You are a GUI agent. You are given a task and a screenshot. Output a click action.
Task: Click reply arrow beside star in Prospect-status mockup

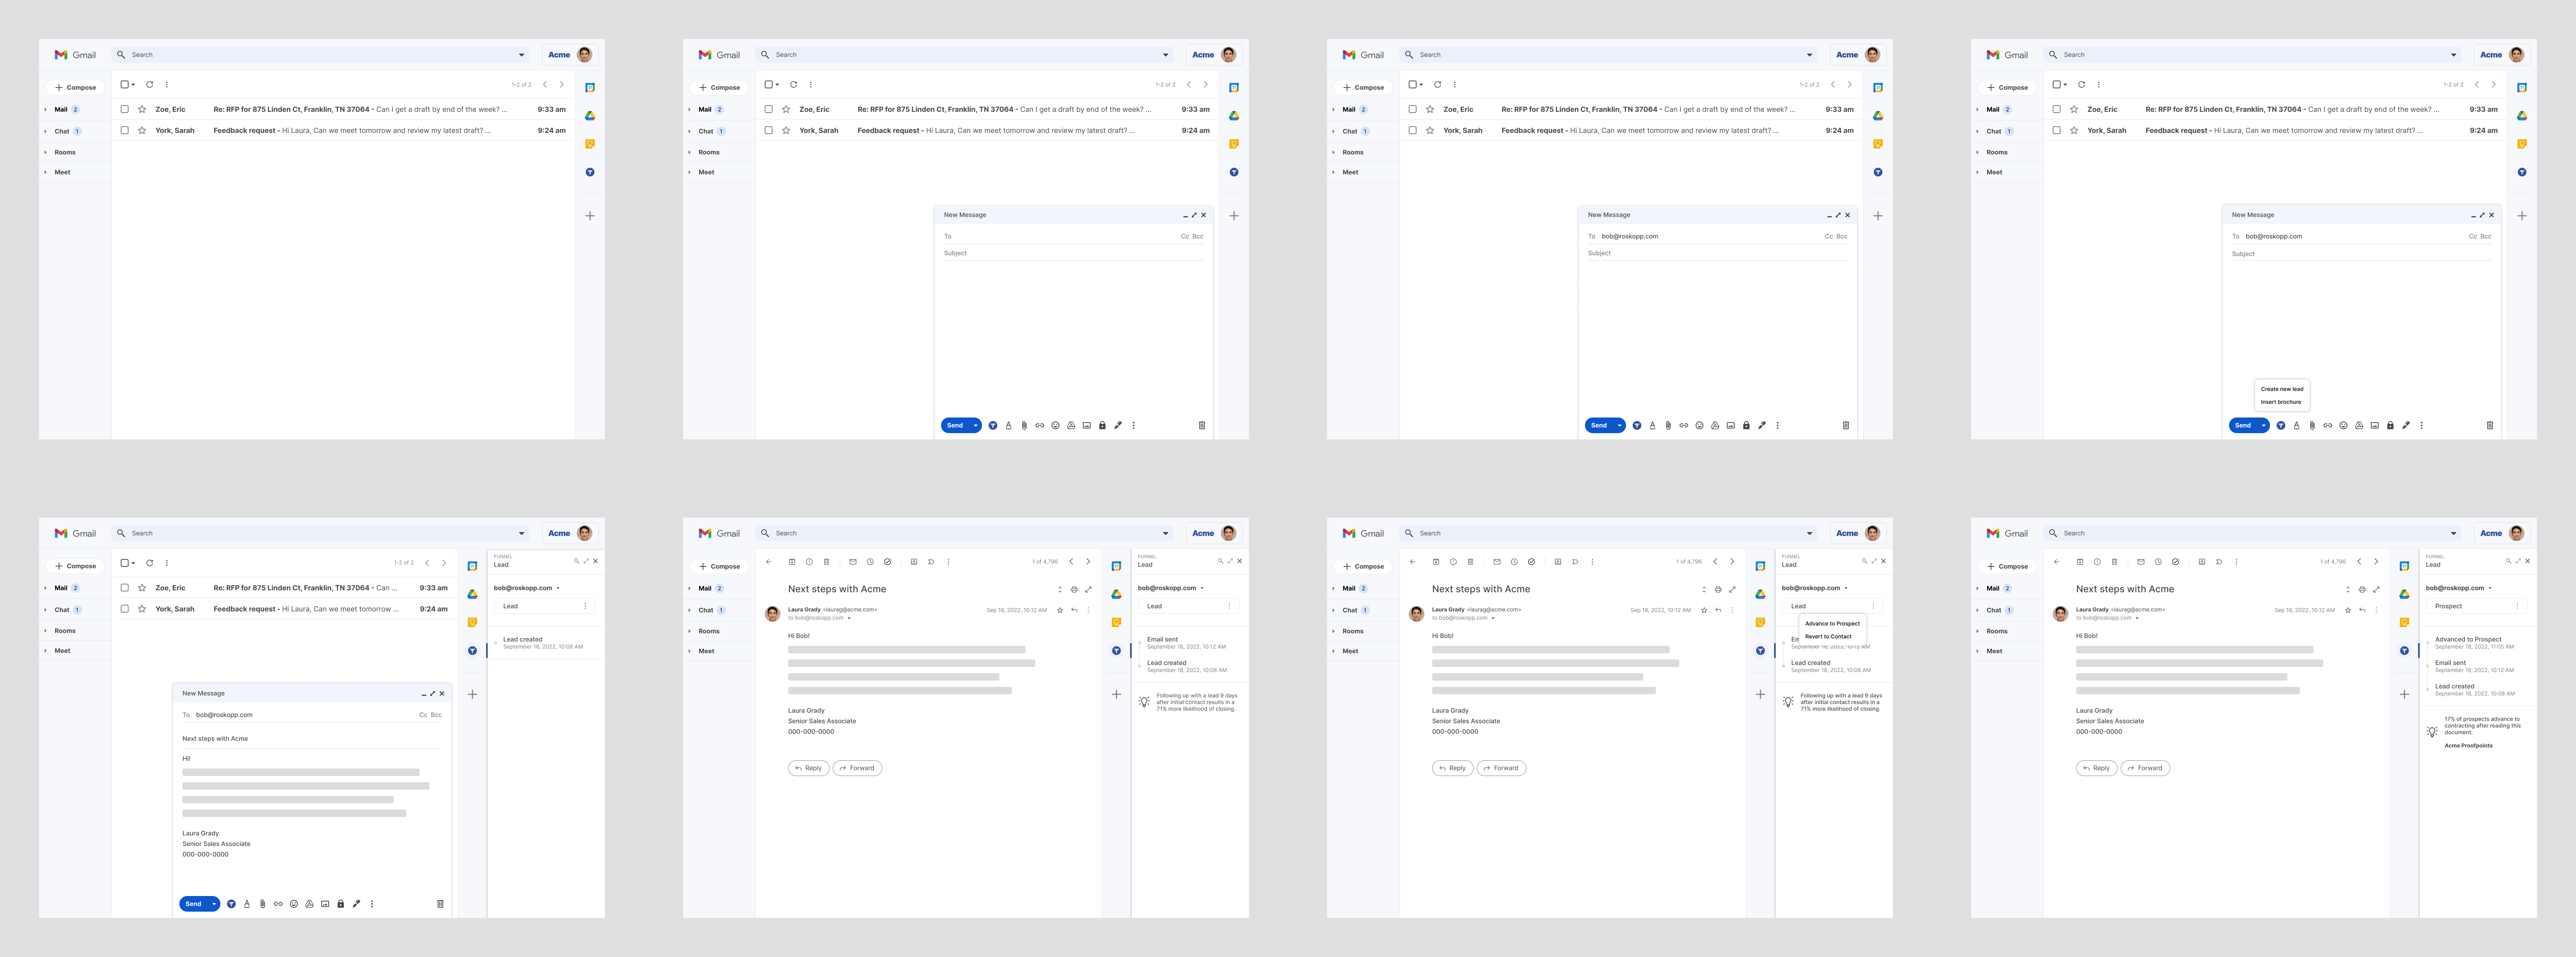pyautogui.click(x=2362, y=610)
